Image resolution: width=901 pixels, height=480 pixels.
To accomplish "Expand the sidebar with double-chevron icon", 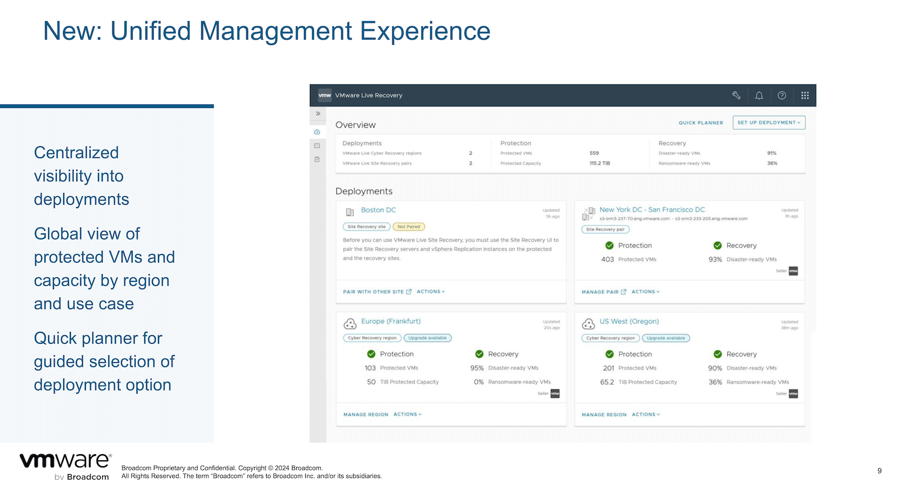I will point(318,113).
